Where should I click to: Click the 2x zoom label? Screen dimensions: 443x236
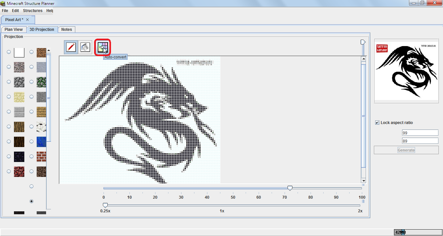[x=360, y=211]
